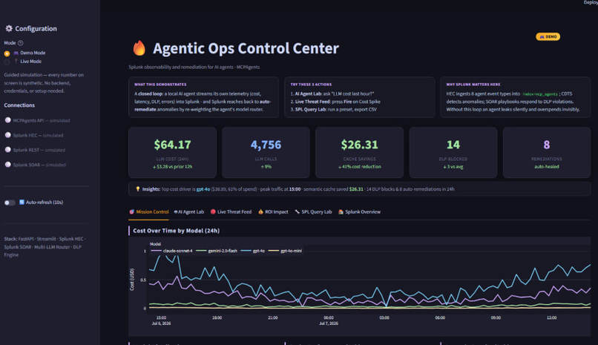Open the Live Threat Feed tab
Image resolution: width=598 pixels, height=345 pixels.
click(231, 211)
